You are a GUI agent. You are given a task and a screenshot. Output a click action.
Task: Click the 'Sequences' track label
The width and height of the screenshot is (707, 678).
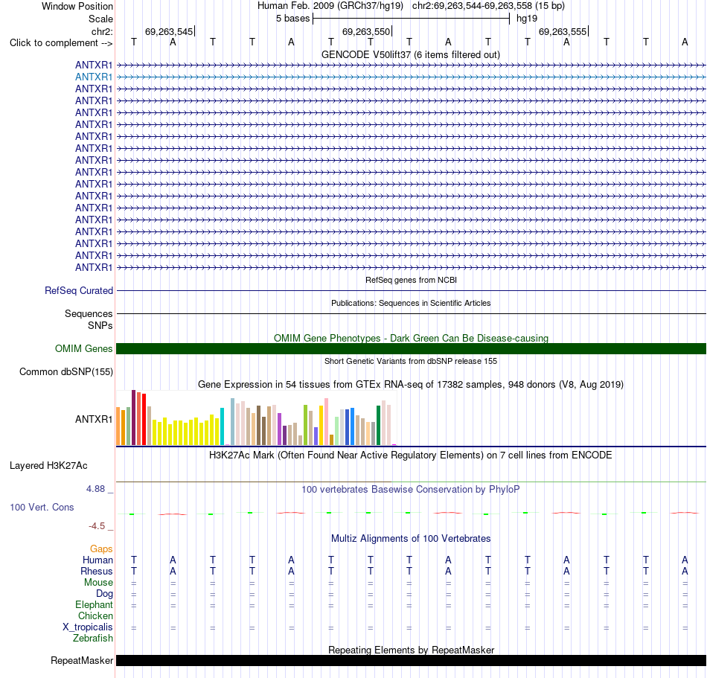[x=89, y=314]
